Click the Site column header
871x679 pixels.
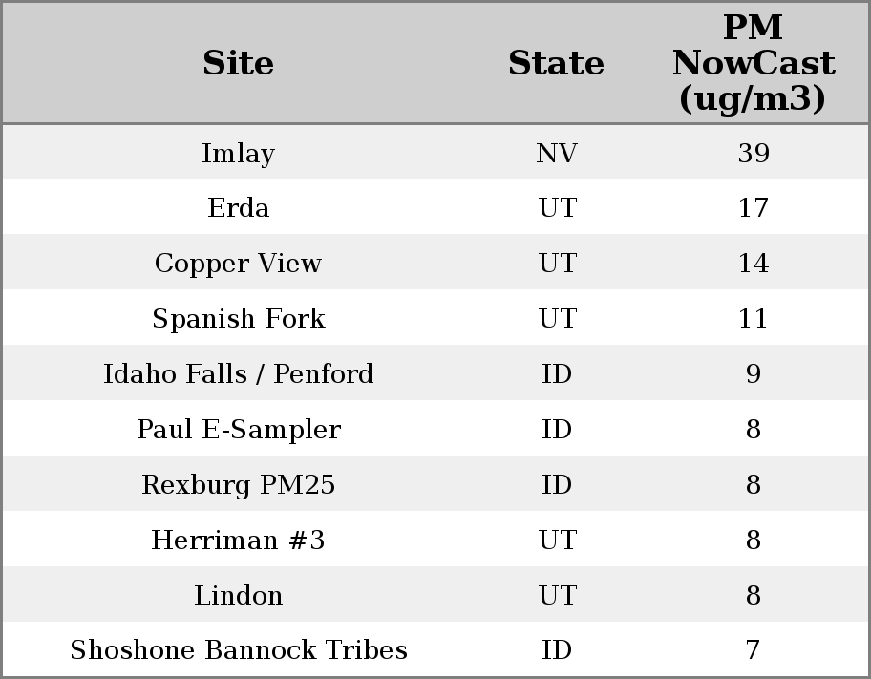click(238, 63)
